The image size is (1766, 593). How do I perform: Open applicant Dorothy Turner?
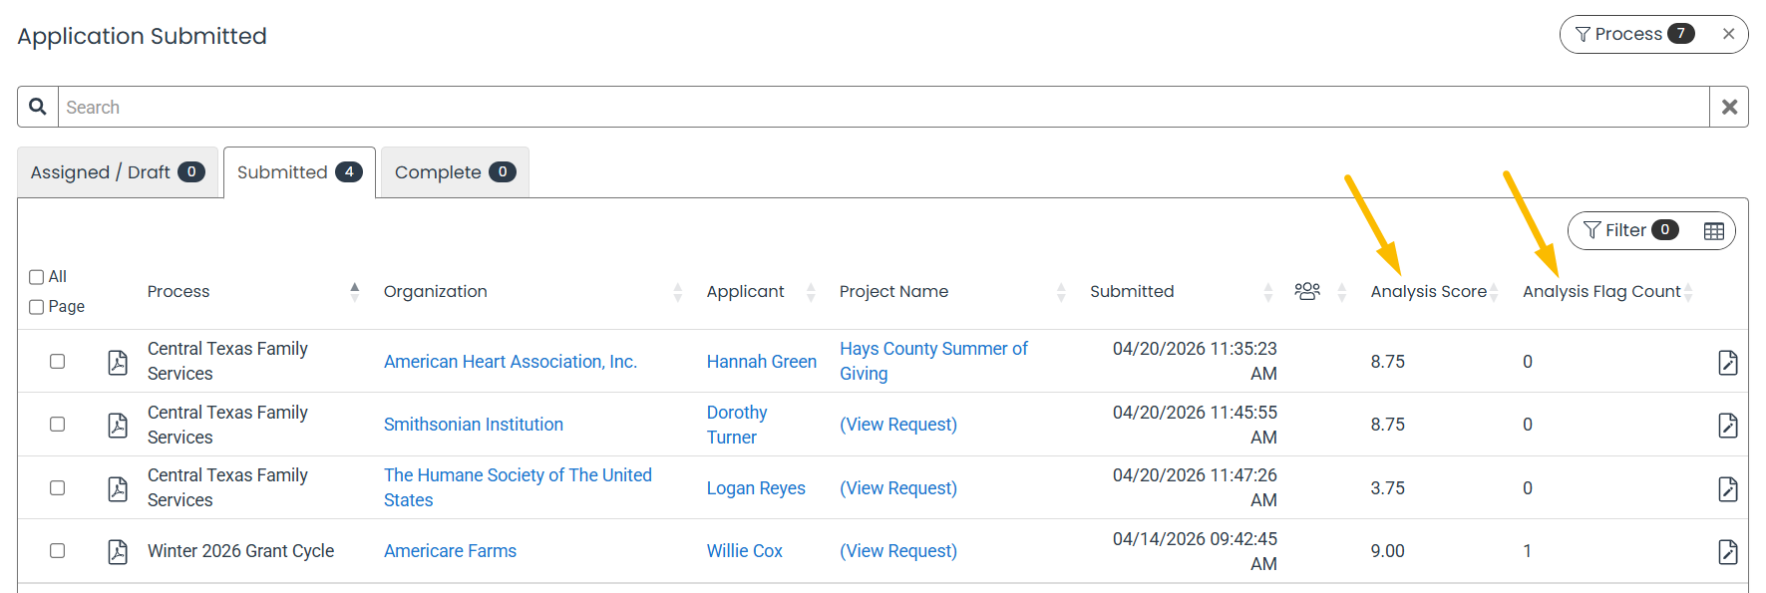click(737, 425)
